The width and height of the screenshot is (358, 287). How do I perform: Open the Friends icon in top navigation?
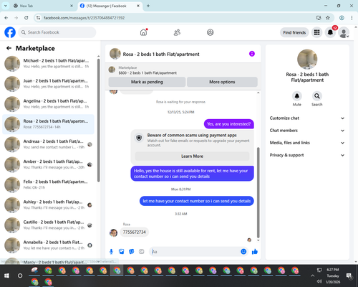pos(177,32)
